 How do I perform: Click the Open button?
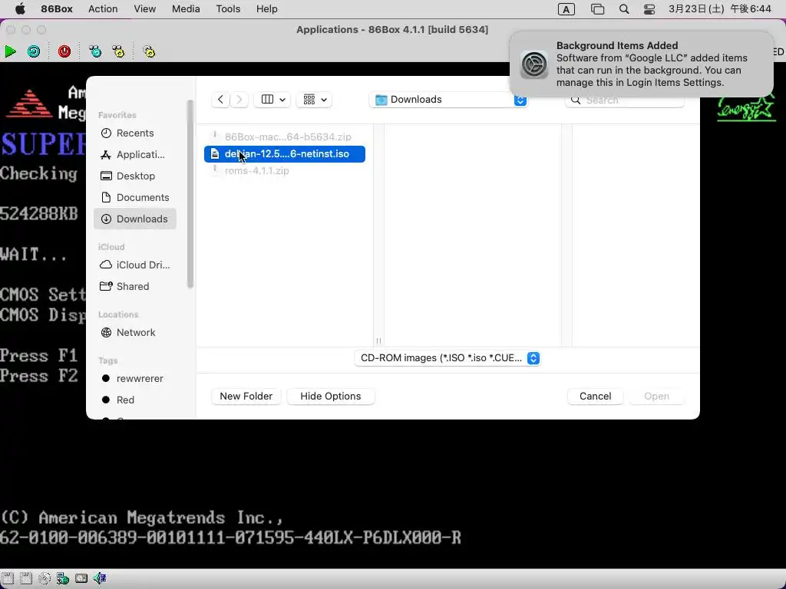pyautogui.click(x=656, y=397)
